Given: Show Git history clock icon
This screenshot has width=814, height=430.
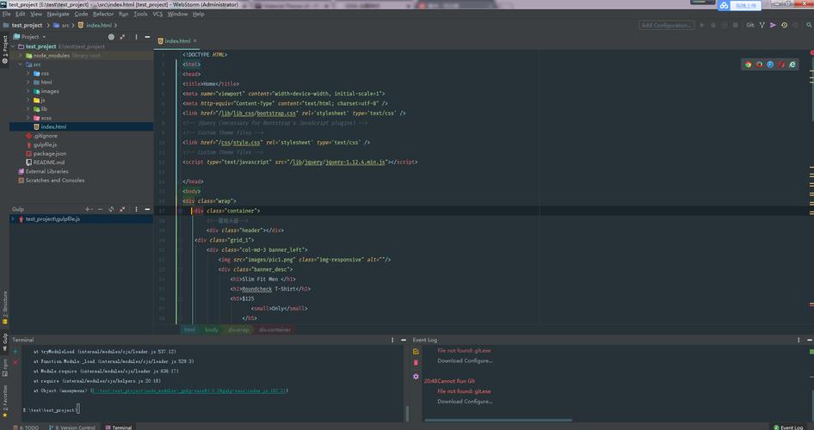Looking at the screenshot, I should point(784,25).
